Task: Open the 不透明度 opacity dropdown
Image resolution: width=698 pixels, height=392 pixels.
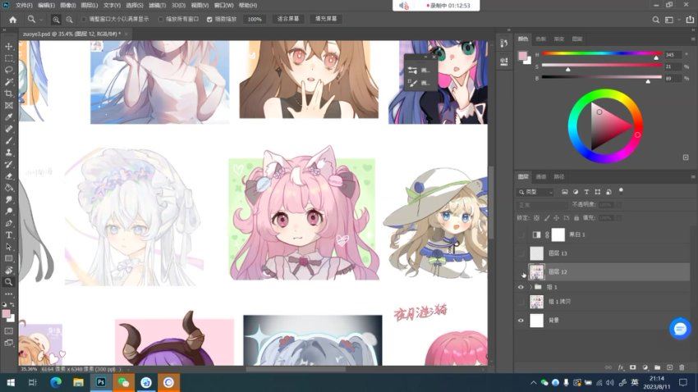Action: pyautogui.click(x=618, y=205)
